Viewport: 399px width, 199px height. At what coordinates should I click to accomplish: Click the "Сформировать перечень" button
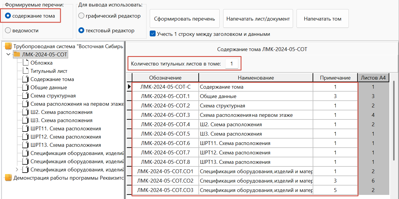185,19
